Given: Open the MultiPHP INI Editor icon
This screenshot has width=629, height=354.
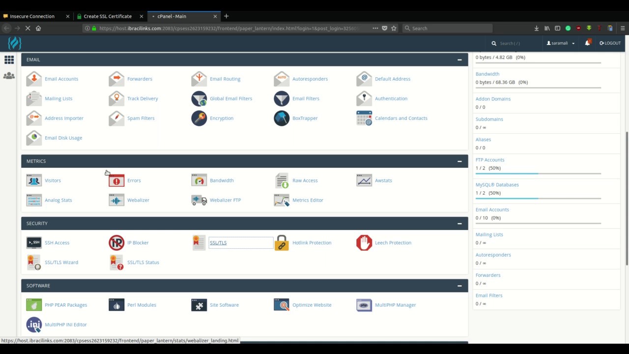Looking at the screenshot, I should [34, 324].
